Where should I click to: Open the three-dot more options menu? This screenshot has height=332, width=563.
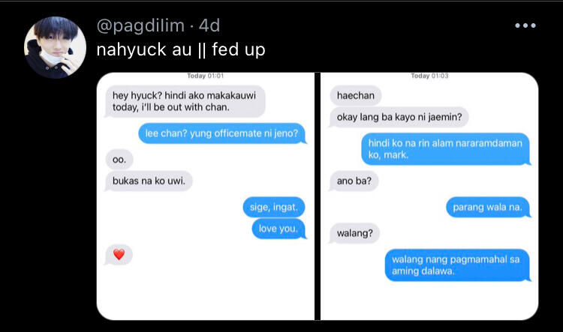525,25
